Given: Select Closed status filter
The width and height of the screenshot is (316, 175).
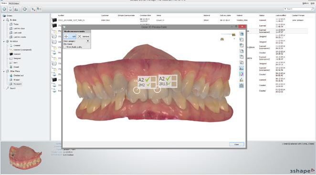Looking at the screenshot, I should (x=14, y=67).
